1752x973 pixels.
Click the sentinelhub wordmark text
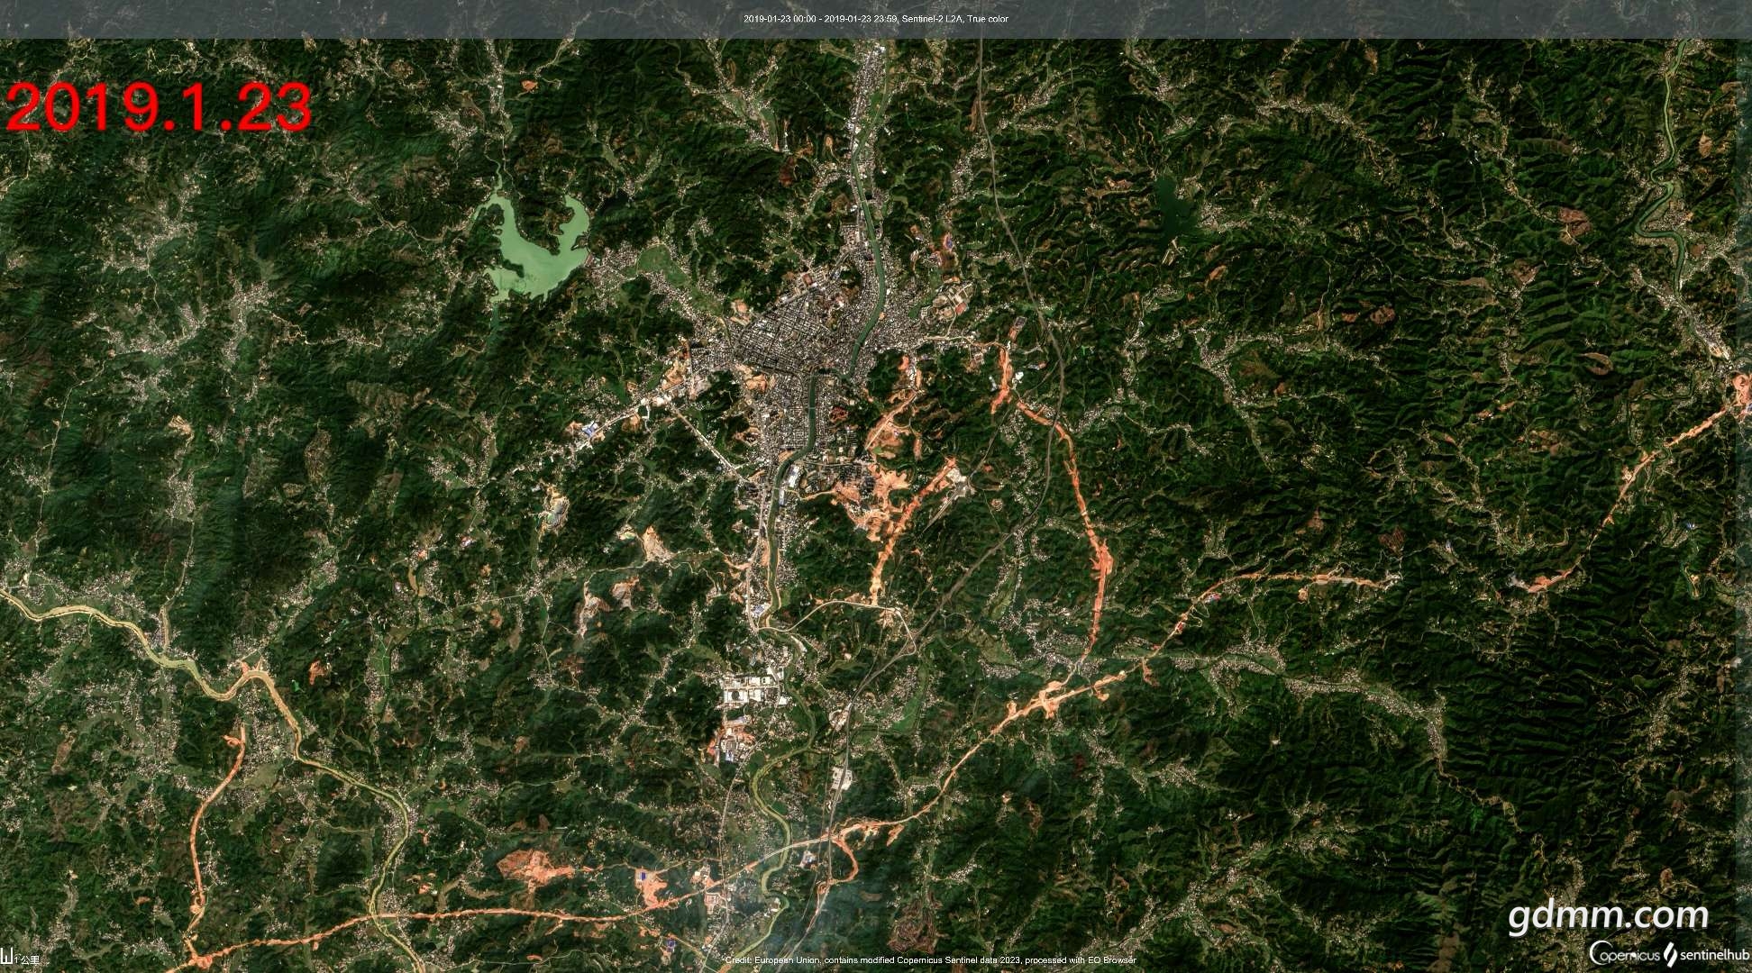[x=1713, y=955]
